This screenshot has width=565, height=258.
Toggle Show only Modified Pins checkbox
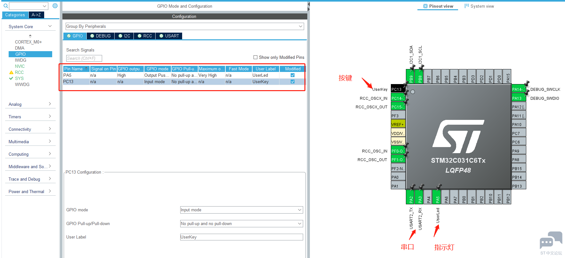[x=255, y=58]
